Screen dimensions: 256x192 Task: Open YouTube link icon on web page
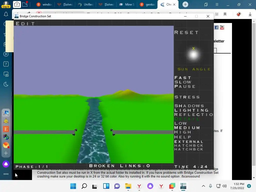point(222,27)
